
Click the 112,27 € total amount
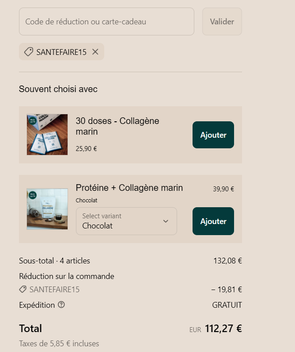coord(223,329)
